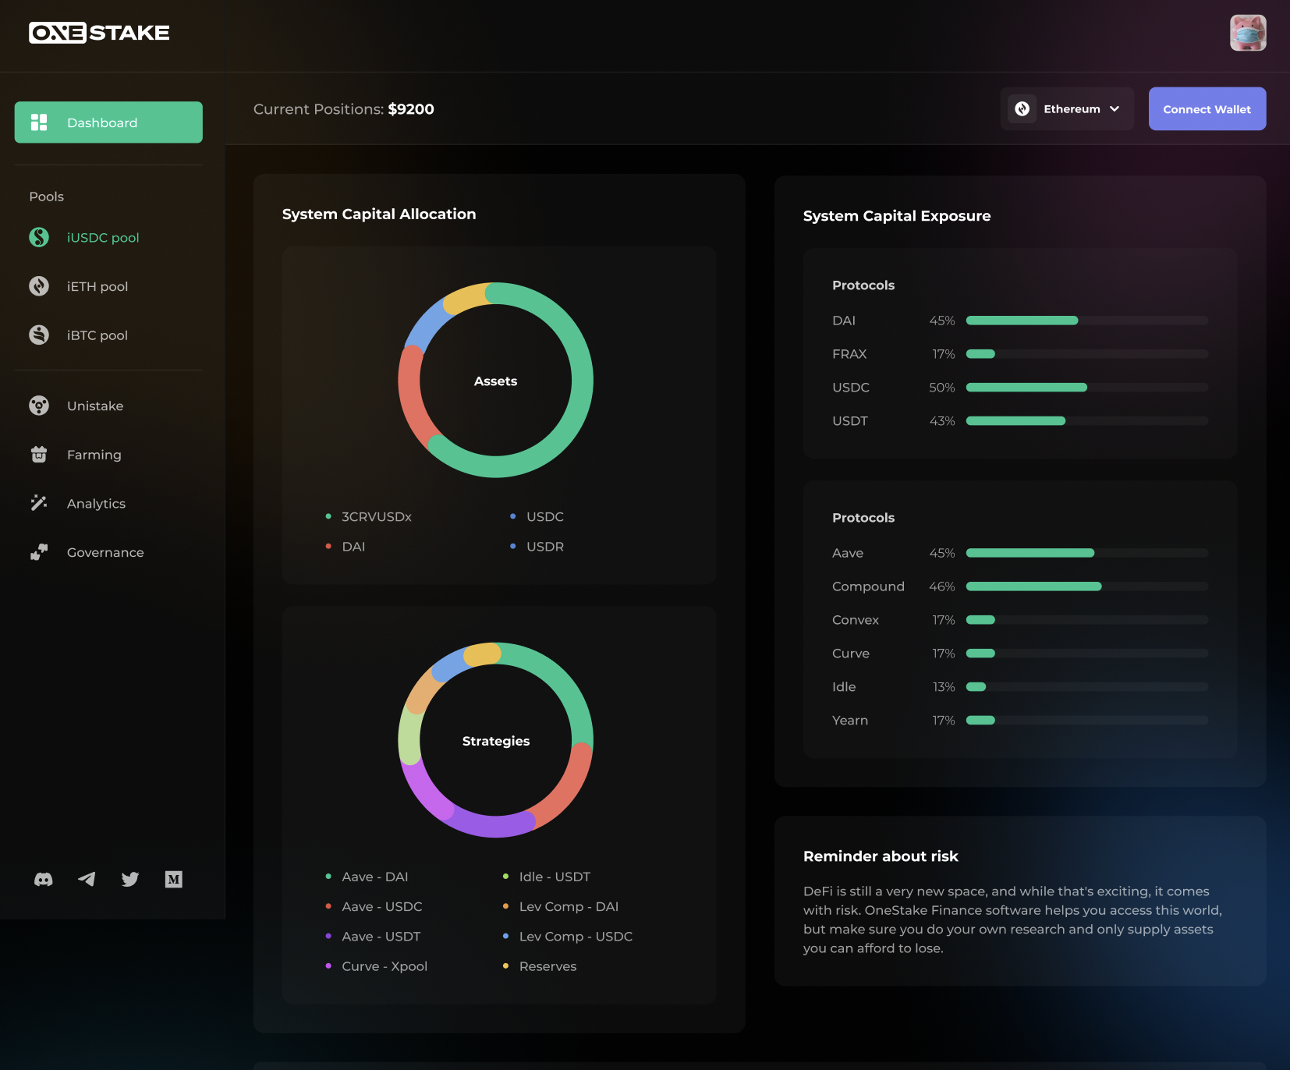
Task: Select iBTC pool in sidebar
Action: [97, 335]
